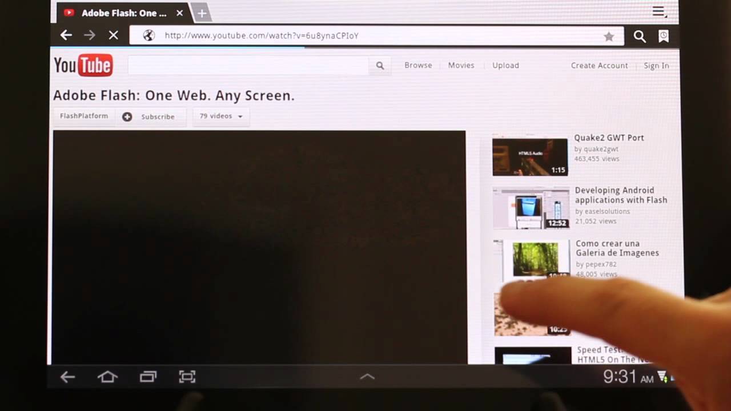Tap the black video player area
Viewport: 731px width, 411px height.
click(x=260, y=247)
